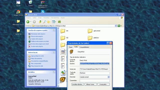Screen dimensions: 160x90
Task: Click Mover este arquivo link
Action: (x=37, y=36)
